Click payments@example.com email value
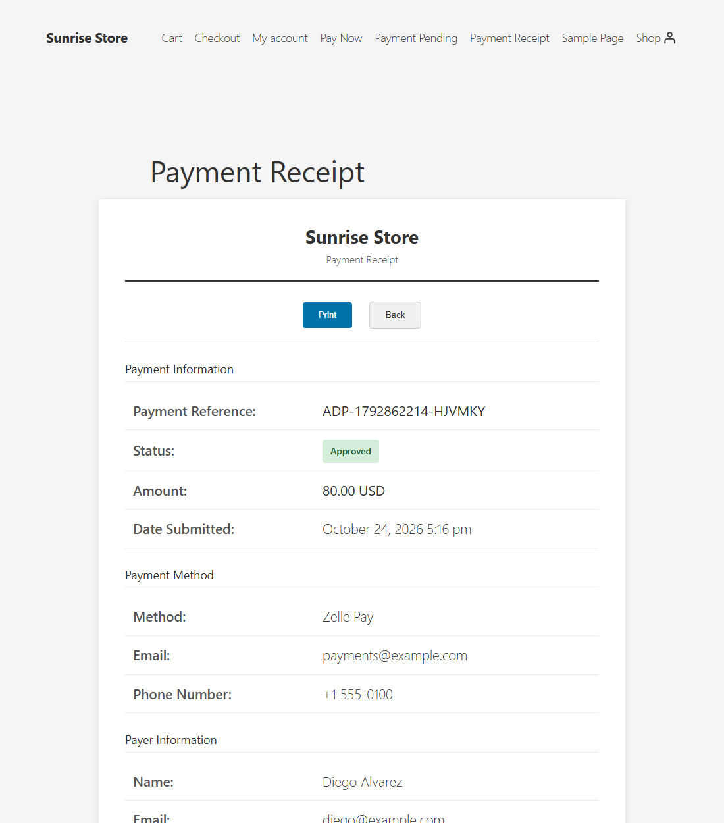 click(395, 656)
